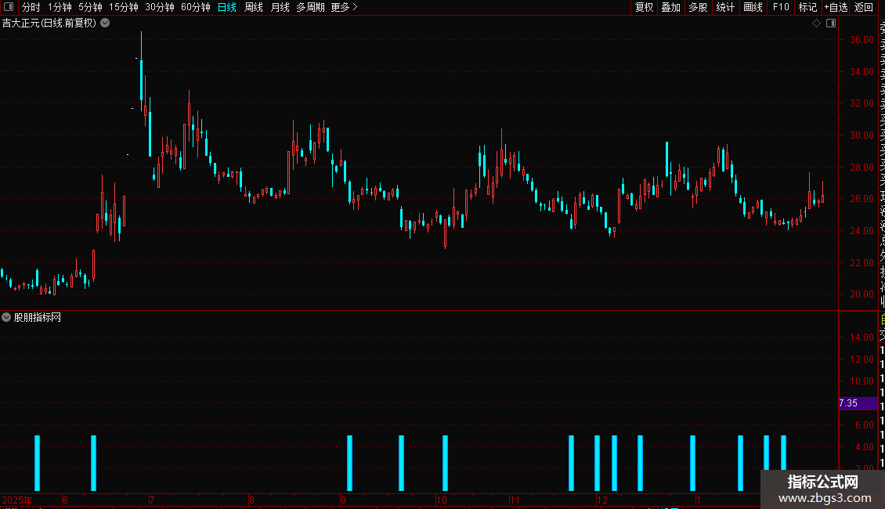Open the 统计 statistics tool
This screenshot has width=885, height=509.
[x=725, y=7]
